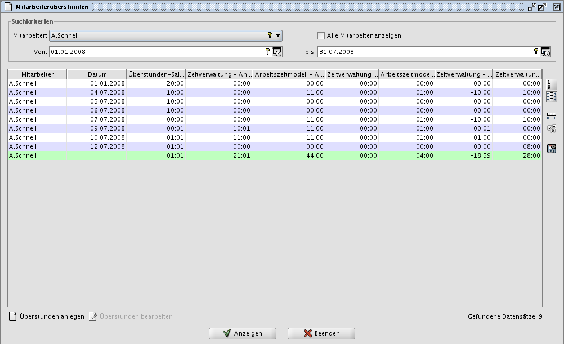Open calendar picker for the Von date
This screenshot has height=344, width=564.
pyautogui.click(x=277, y=52)
